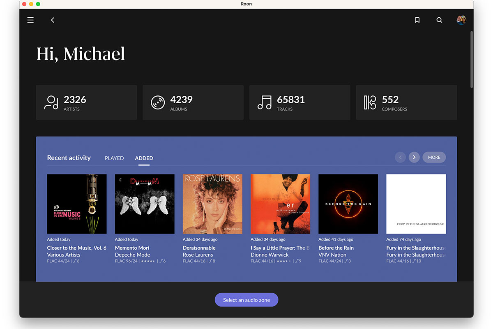Click Various Artists link

[64, 255]
